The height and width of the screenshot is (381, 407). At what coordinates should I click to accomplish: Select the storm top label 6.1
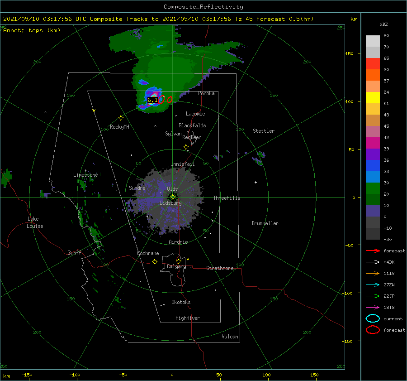[x=153, y=100]
